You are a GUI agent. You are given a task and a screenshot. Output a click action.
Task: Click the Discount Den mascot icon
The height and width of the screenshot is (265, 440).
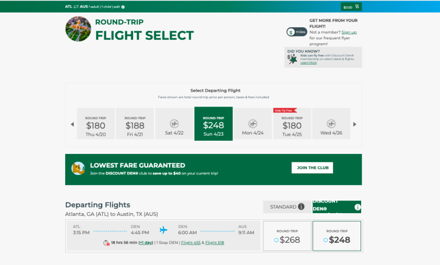click(x=78, y=169)
